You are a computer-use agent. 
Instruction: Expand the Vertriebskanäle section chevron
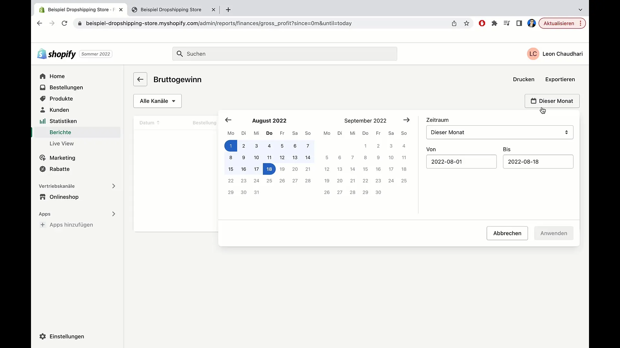click(x=113, y=186)
